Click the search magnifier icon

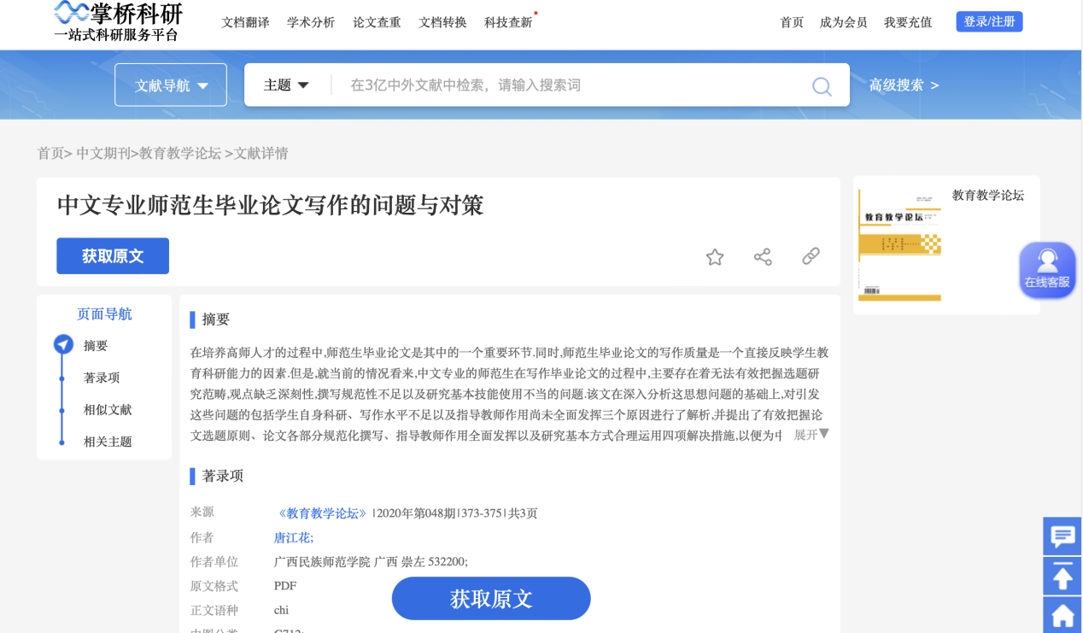click(822, 85)
